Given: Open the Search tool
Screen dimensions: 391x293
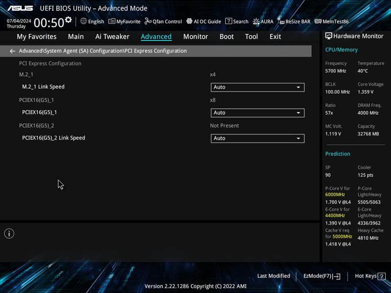Looking at the screenshot, I should [x=237, y=22].
